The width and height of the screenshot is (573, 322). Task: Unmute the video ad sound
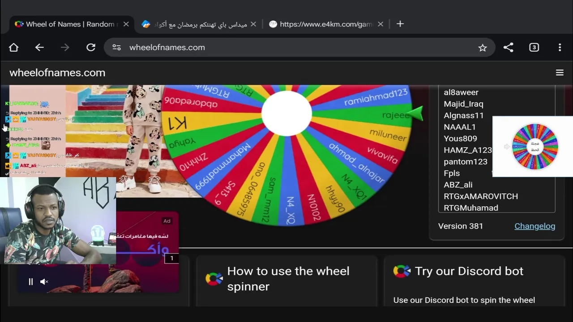[x=44, y=282]
